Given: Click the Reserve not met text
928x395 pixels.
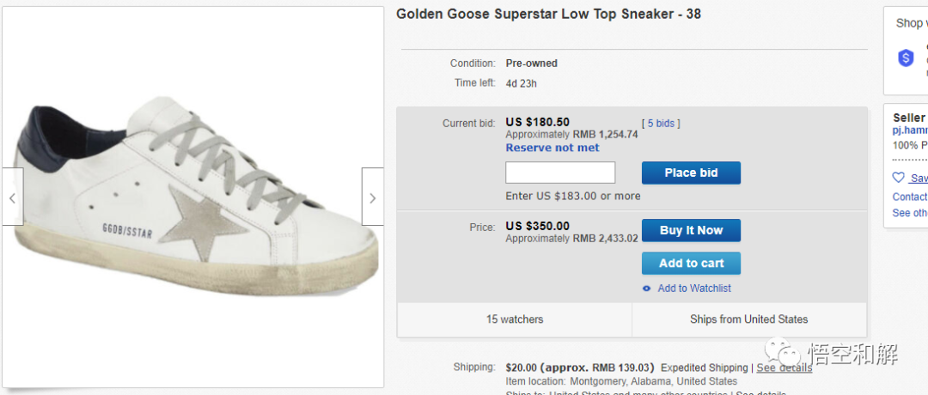Looking at the screenshot, I should (553, 148).
